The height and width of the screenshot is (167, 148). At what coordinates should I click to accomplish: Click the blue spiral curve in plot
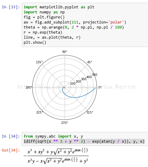[74, 97]
